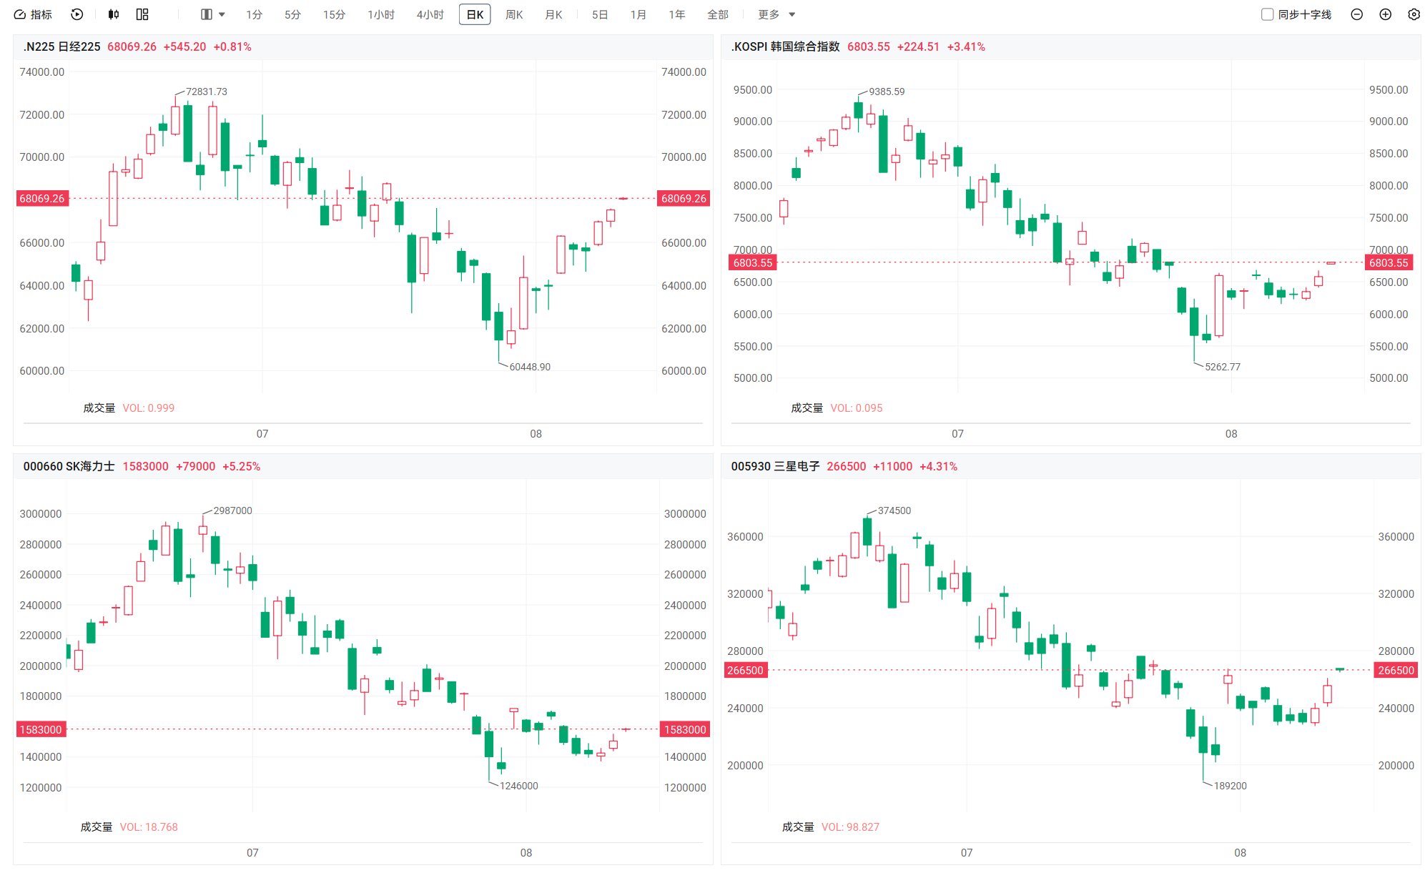Image resolution: width=1425 pixels, height=873 pixels.
Task: Click the zoom in plus icon
Action: click(x=1385, y=14)
